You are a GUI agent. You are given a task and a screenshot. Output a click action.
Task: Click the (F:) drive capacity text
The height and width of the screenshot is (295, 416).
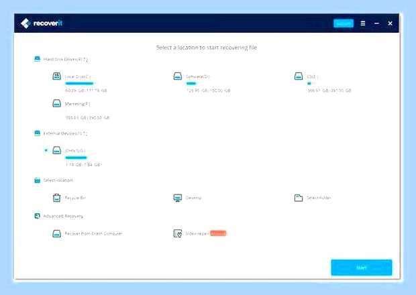click(x=87, y=117)
